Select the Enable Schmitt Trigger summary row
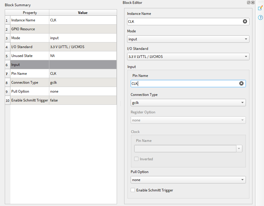The image size is (264, 206). pos(30,100)
